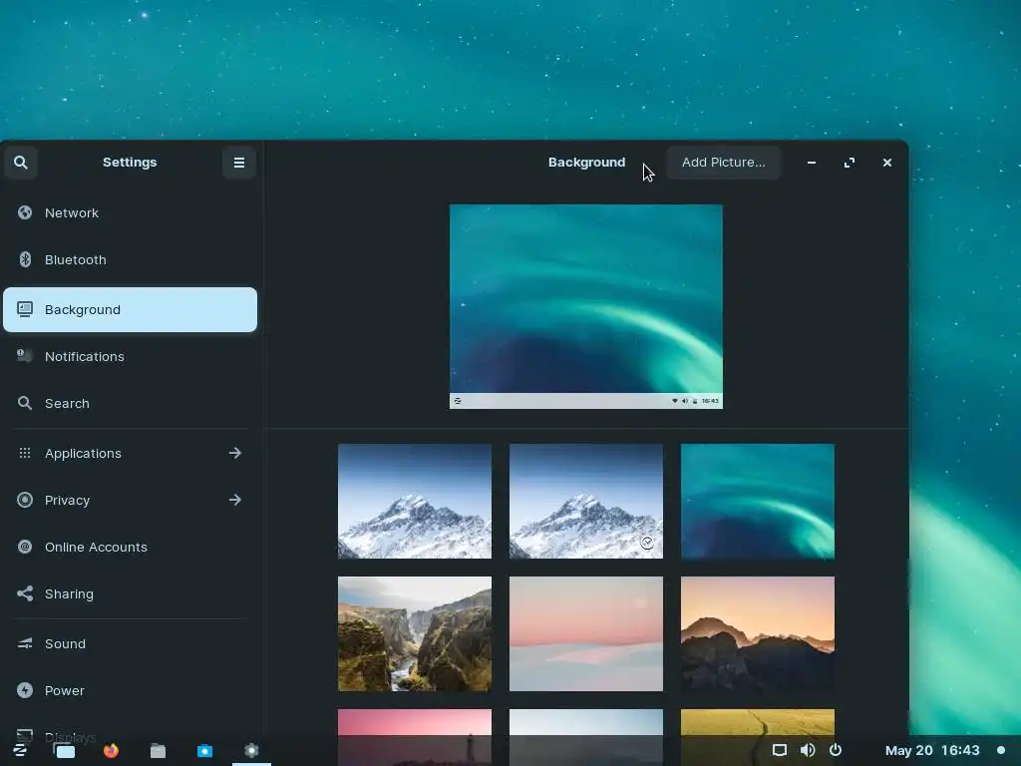Click the Network globe icon
The image size is (1021, 766).
pyautogui.click(x=25, y=212)
